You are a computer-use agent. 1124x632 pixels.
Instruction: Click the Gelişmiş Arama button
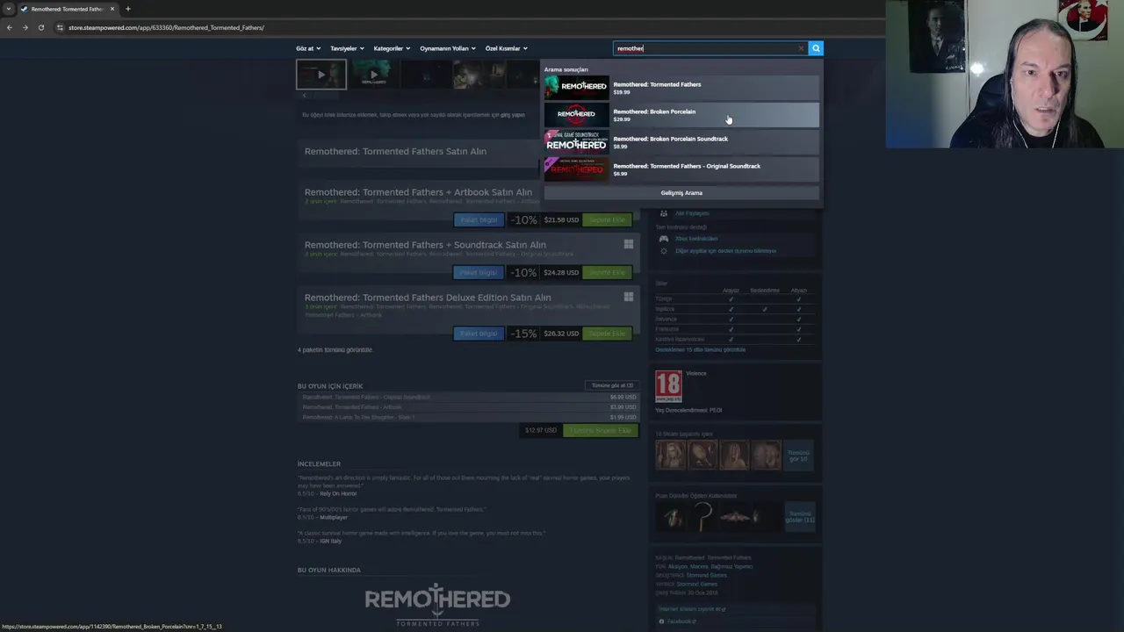(681, 192)
